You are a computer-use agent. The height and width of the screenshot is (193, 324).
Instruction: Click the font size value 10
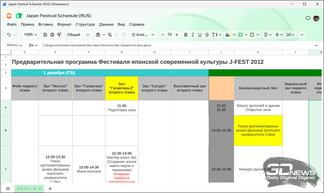[170, 35]
